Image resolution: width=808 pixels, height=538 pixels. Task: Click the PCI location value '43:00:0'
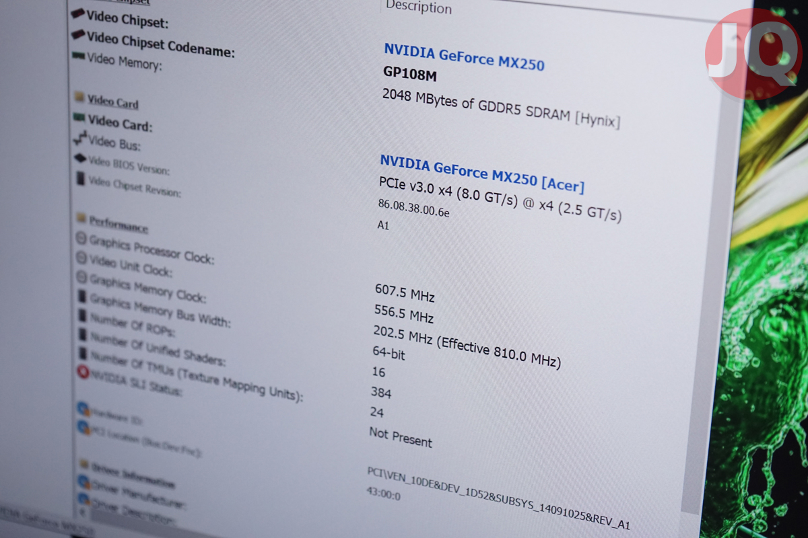[384, 495]
